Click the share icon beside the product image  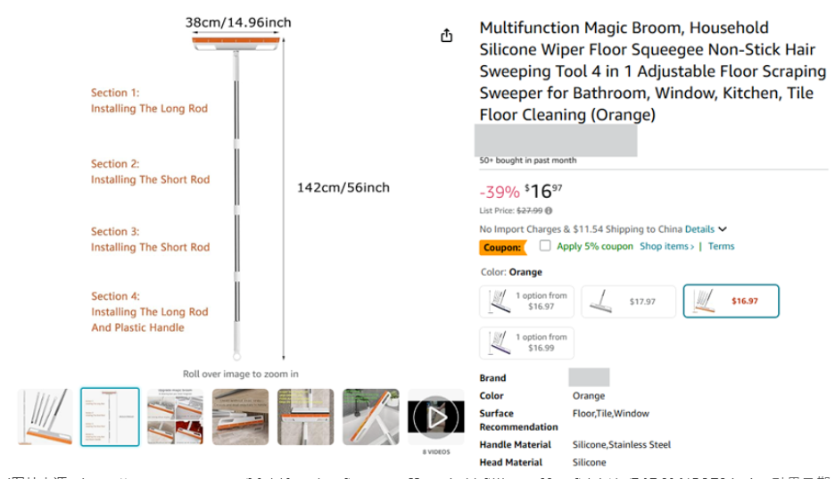446,36
